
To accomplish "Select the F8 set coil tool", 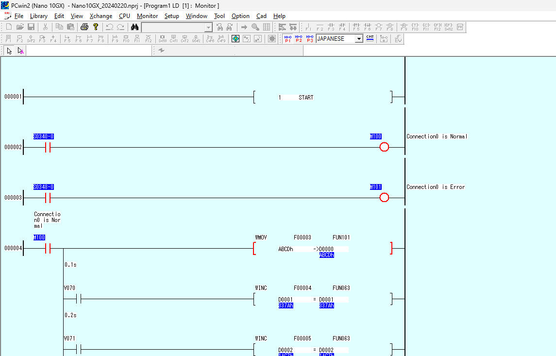I will point(390,27).
